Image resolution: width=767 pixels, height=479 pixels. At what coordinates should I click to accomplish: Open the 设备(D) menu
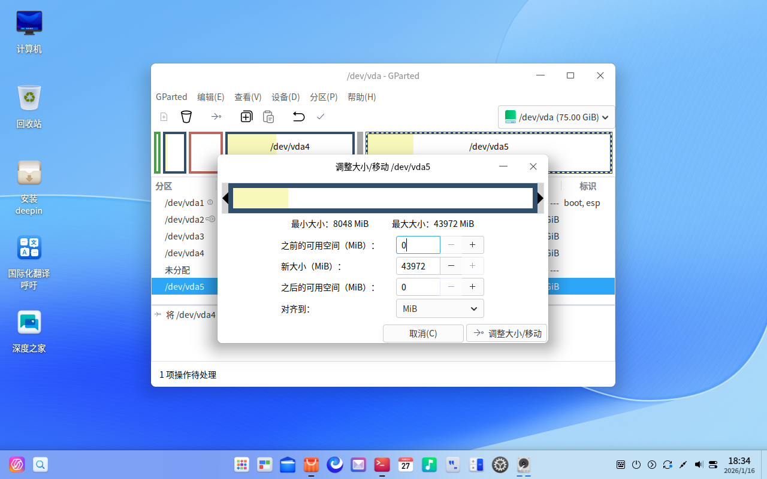(285, 96)
